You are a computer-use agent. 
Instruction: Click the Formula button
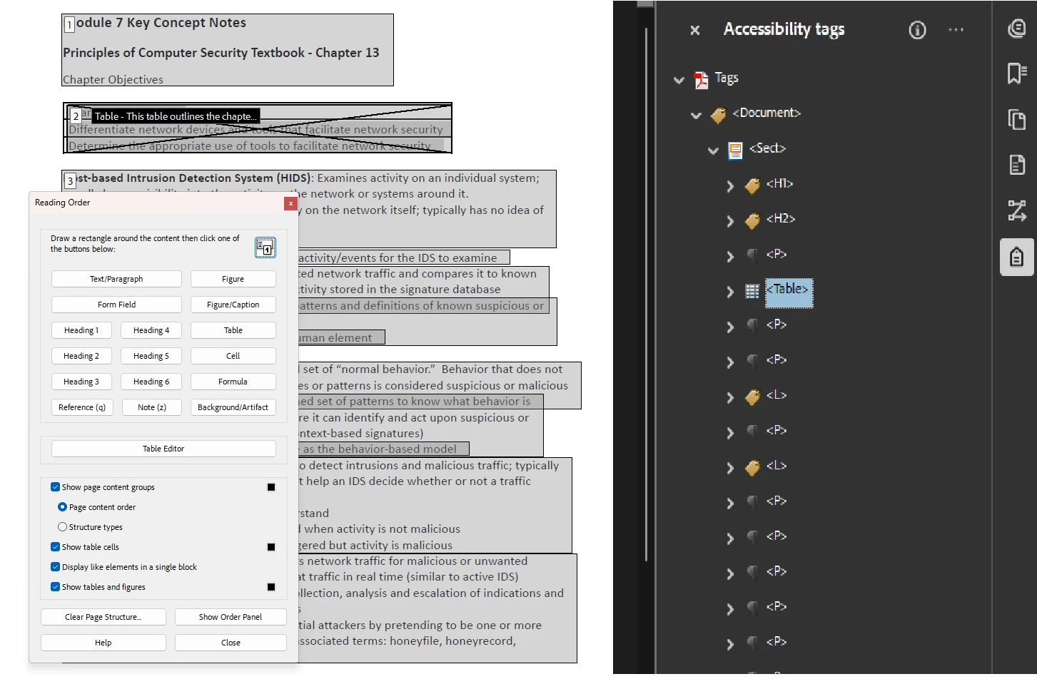pyautogui.click(x=233, y=382)
